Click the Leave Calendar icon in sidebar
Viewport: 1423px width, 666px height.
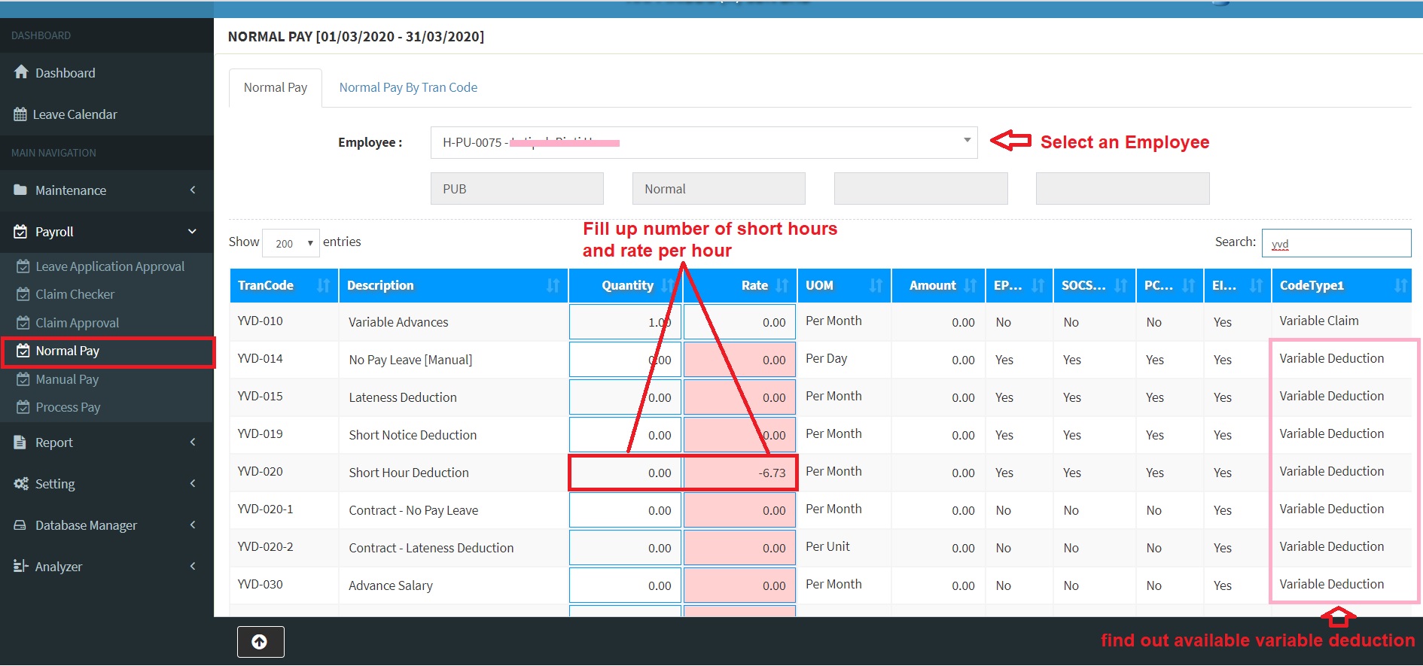(x=20, y=114)
